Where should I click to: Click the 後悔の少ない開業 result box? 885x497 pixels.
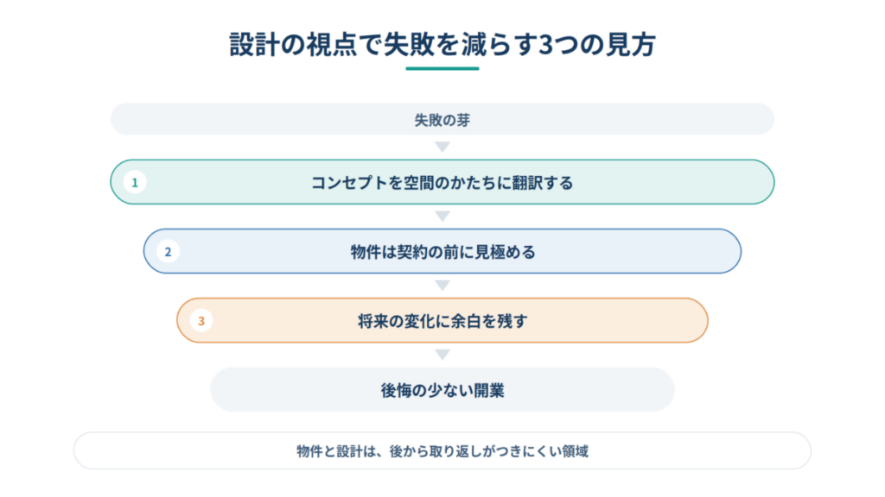442,389
